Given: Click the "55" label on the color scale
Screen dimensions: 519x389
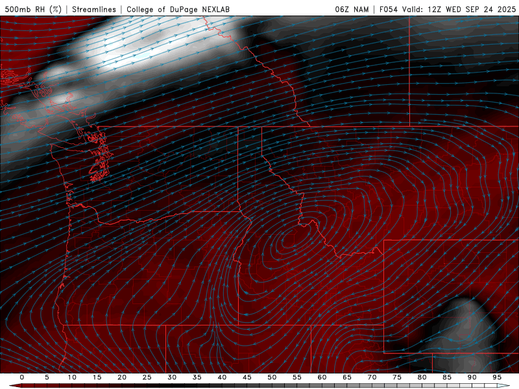Looking at the screenshot, I should point(297,377).
